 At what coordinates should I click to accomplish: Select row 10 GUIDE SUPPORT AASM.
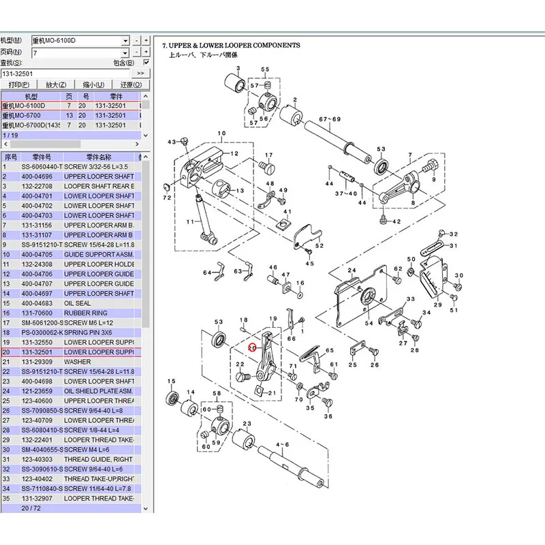[x=71, y=254]
